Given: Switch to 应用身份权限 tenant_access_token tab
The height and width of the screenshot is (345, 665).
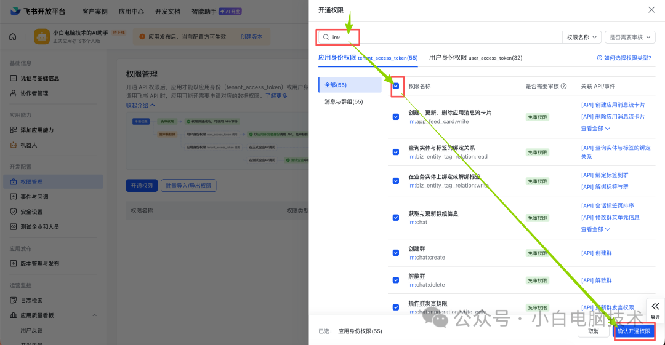Looking at the screenshot, I should pyautogui.click(x=368, y=58).
